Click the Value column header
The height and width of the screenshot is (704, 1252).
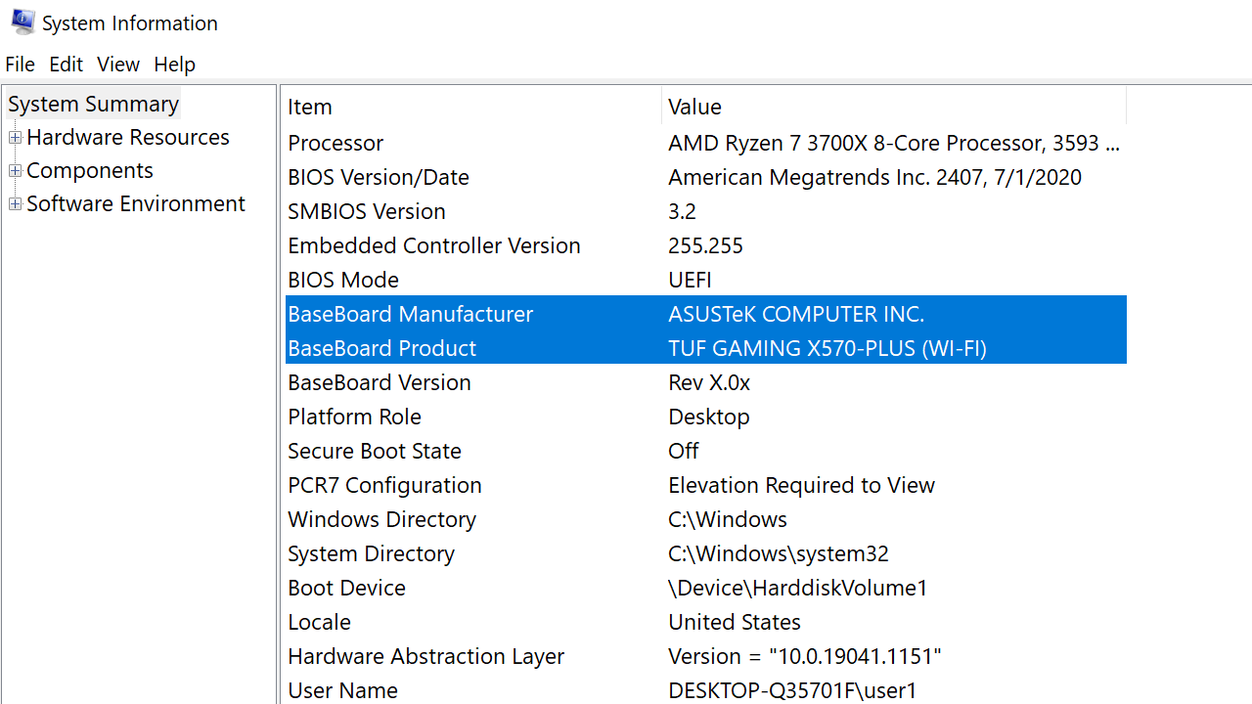tap(894, 107)
